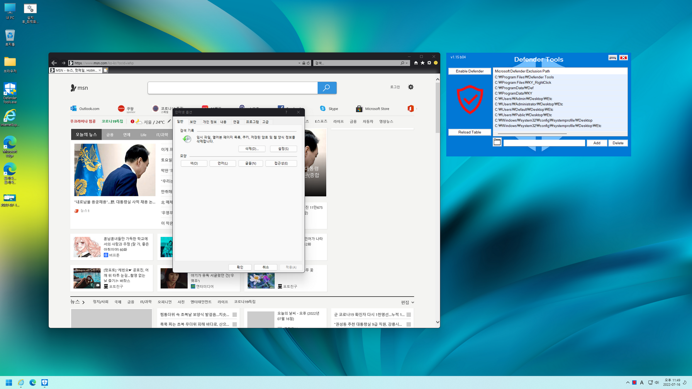This screenshot has height=389, width=692.
Task: Go back in Internet Explorer
Action: point(54,63)
